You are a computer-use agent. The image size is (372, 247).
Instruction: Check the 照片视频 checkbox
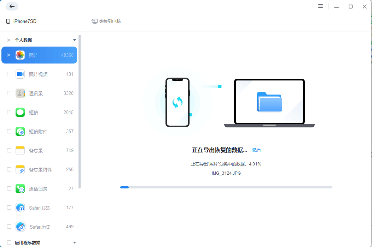click(x=9, y=74)
